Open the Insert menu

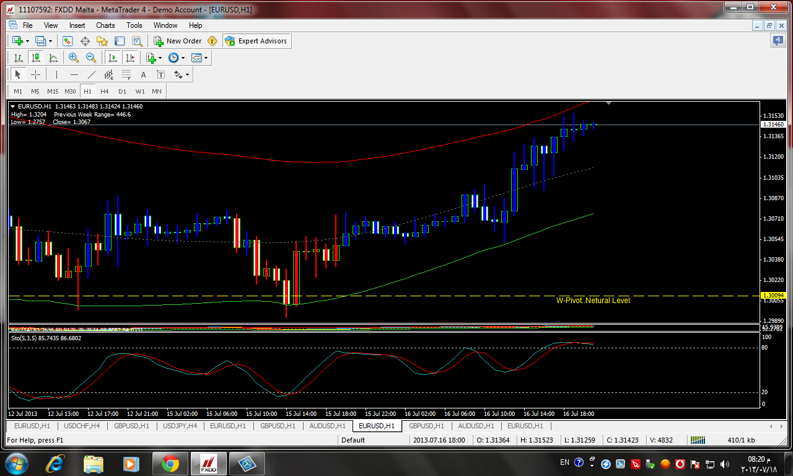coord(77,25)
